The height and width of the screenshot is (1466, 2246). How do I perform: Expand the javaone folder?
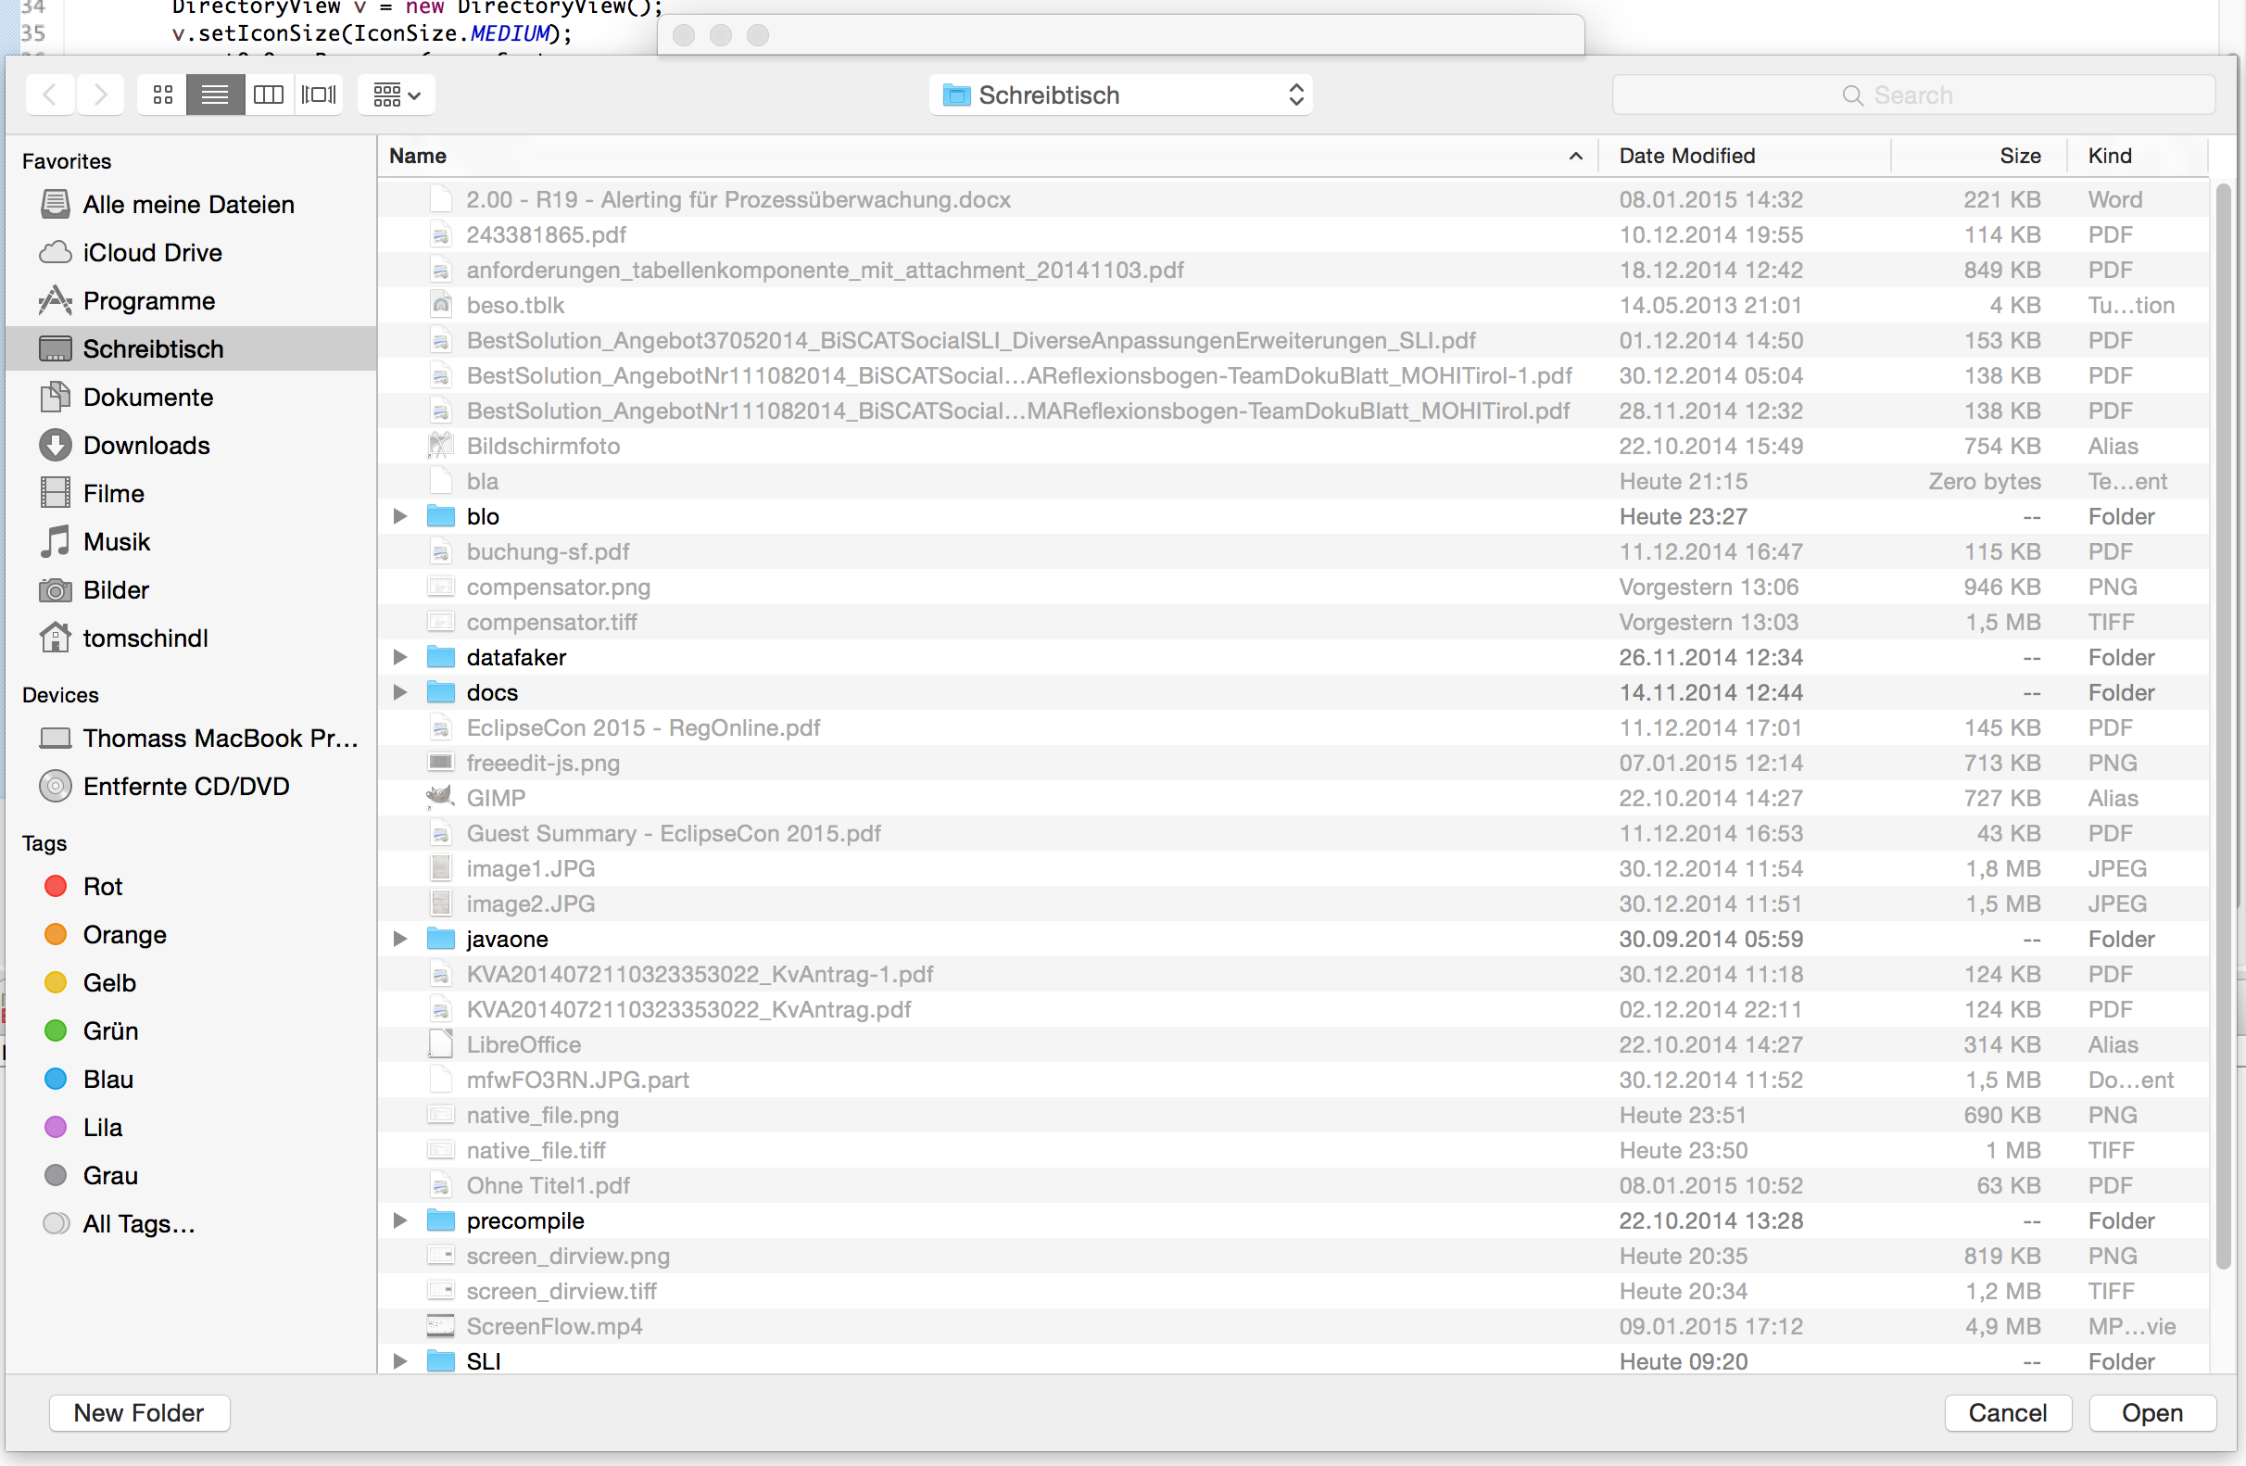tap(400, 939)
